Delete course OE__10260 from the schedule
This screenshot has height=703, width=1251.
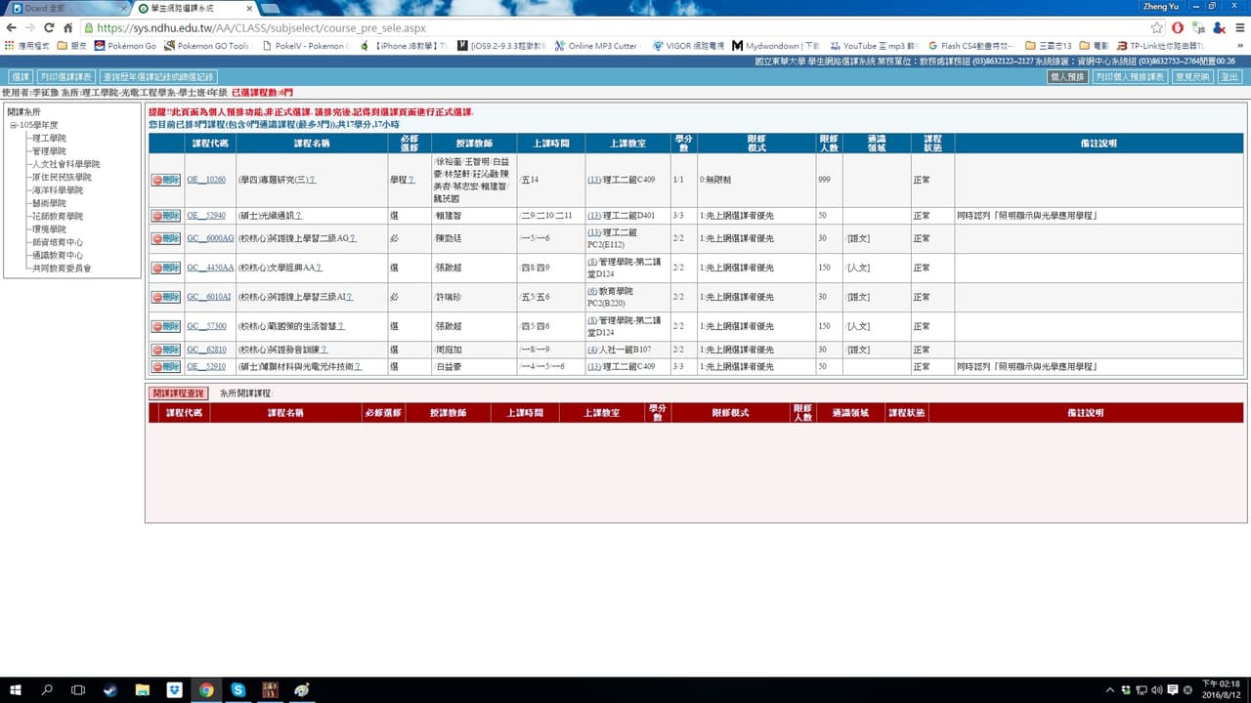pos(165,180)
